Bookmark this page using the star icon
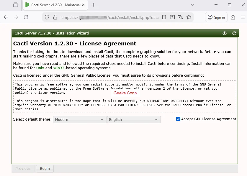Viewport: 247px width, 176px height. (189, 17)
